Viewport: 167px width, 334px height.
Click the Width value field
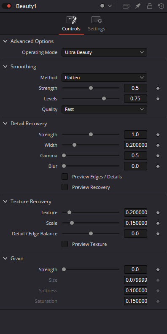click(x=135, y=145)
